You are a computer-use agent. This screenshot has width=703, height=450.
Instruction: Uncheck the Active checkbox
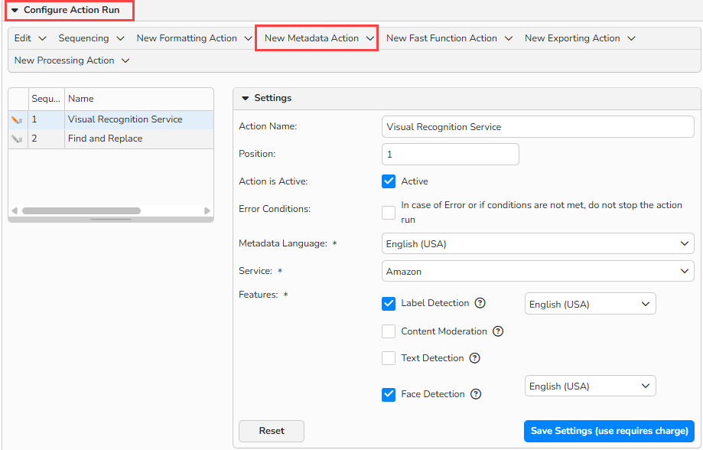(x=389, y=181)
